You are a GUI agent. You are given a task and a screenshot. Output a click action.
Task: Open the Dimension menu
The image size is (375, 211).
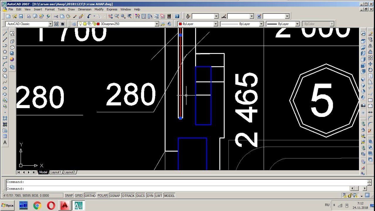point(85,9)
